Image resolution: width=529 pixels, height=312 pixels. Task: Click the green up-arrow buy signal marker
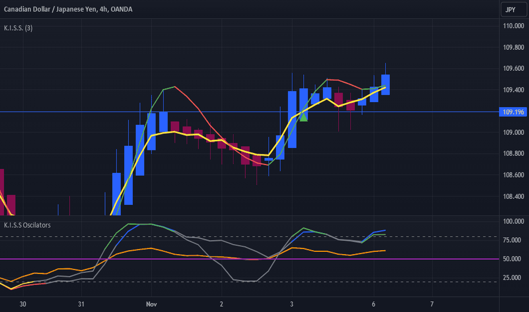[304, 117]
